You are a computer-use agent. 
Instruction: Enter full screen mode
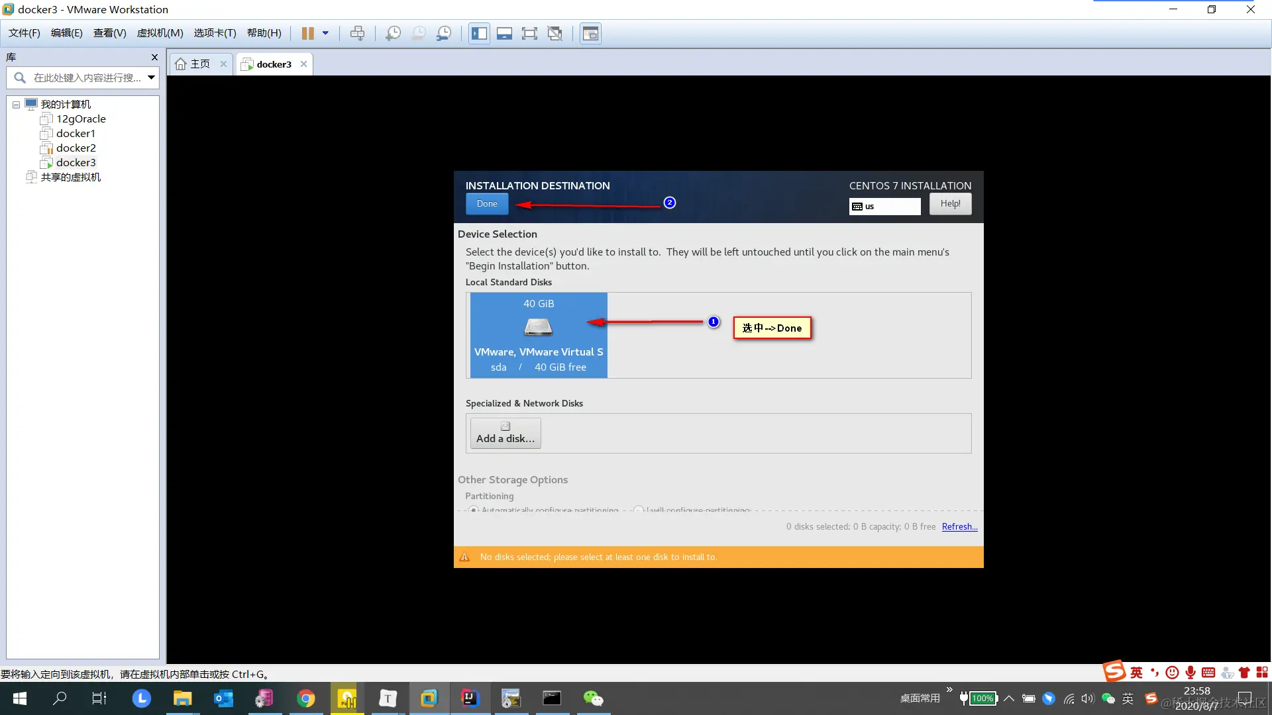pyautogui.click(x=529, y=33)
